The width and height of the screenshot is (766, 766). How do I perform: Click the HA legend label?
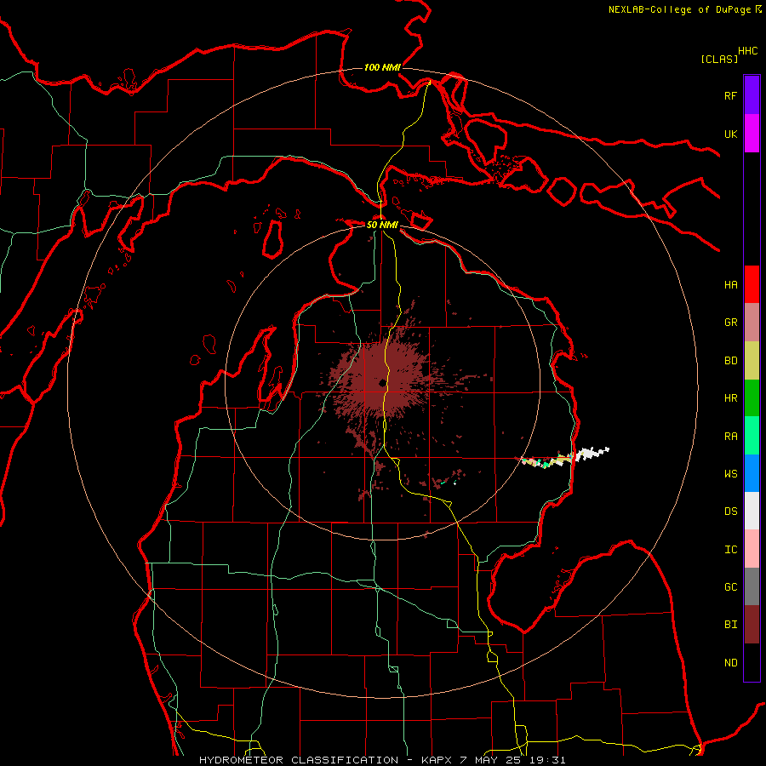tap(730, 284)
